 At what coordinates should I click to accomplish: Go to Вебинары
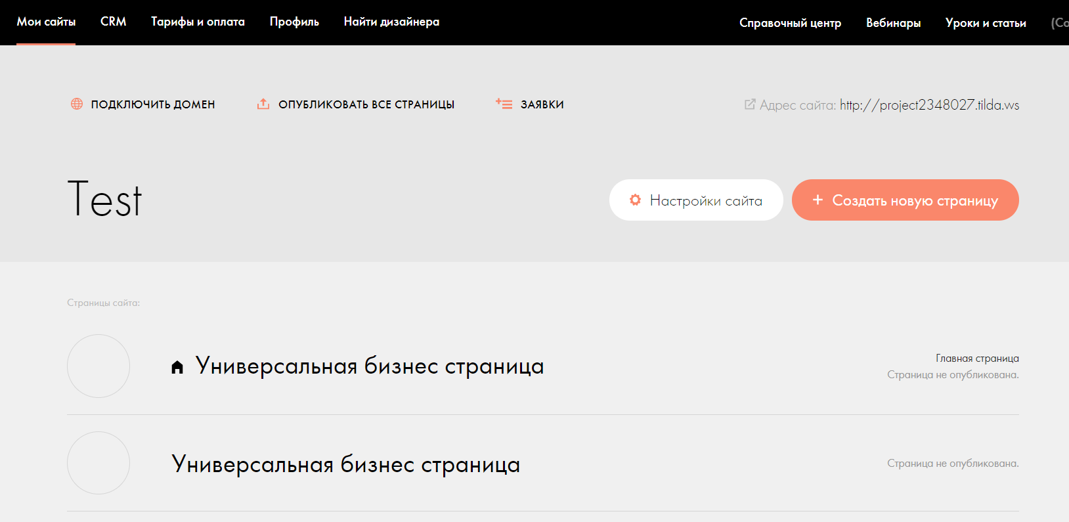[893, 23]
